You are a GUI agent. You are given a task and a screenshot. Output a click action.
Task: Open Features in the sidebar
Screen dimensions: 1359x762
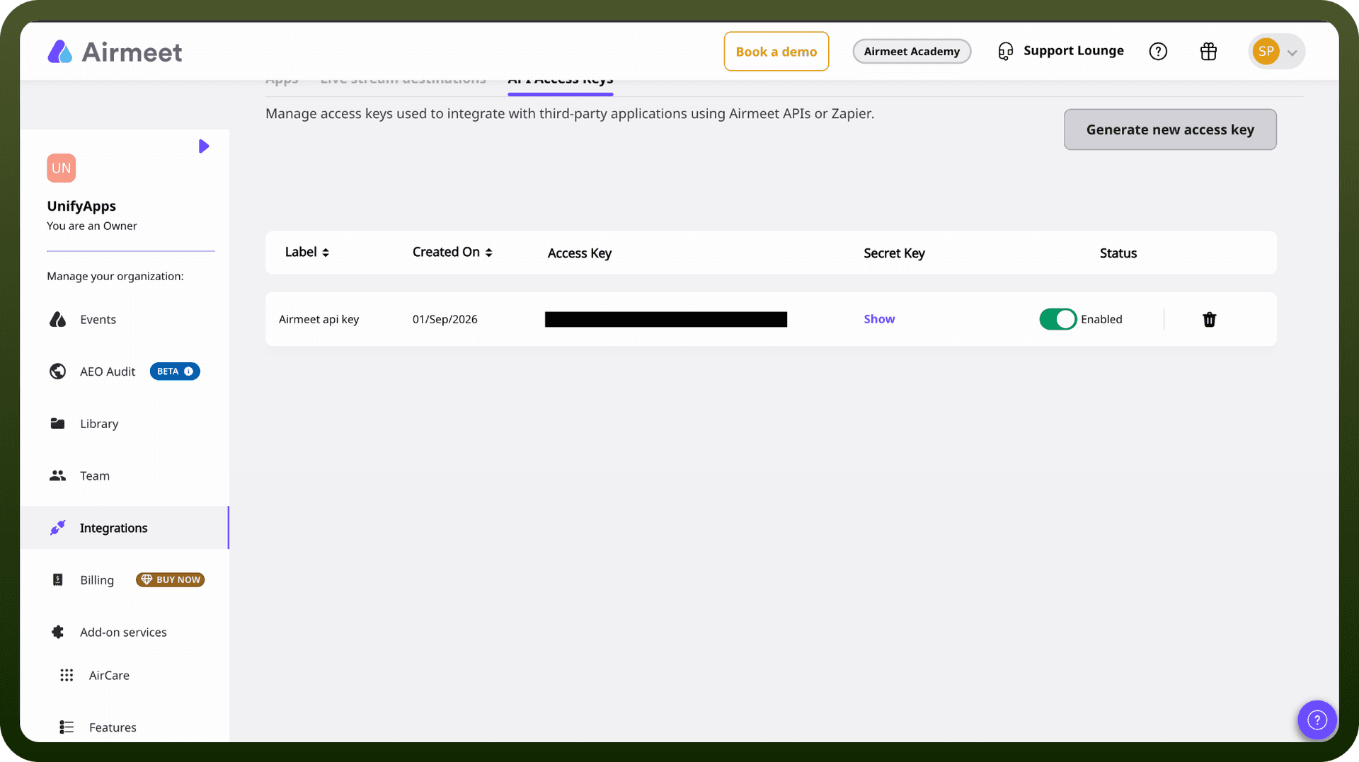tap(113, 727)
